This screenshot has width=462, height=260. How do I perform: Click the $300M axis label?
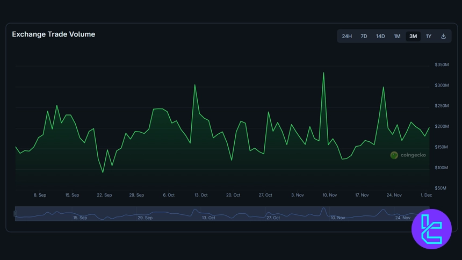442,85
